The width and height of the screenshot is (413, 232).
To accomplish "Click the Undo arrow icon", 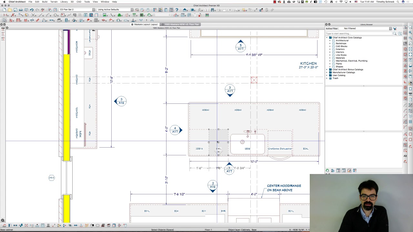I will point(32,10).
